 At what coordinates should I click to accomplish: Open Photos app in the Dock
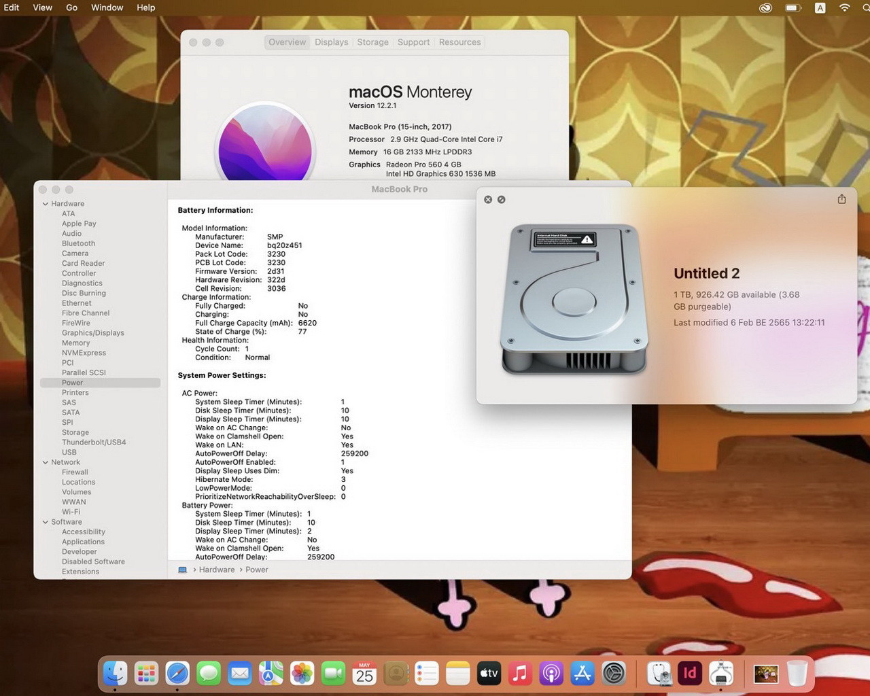pos(302,674)
